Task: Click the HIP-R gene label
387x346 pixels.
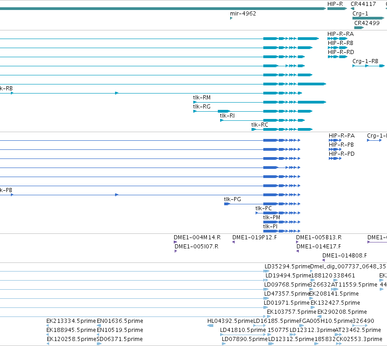Action: [335, 4]
